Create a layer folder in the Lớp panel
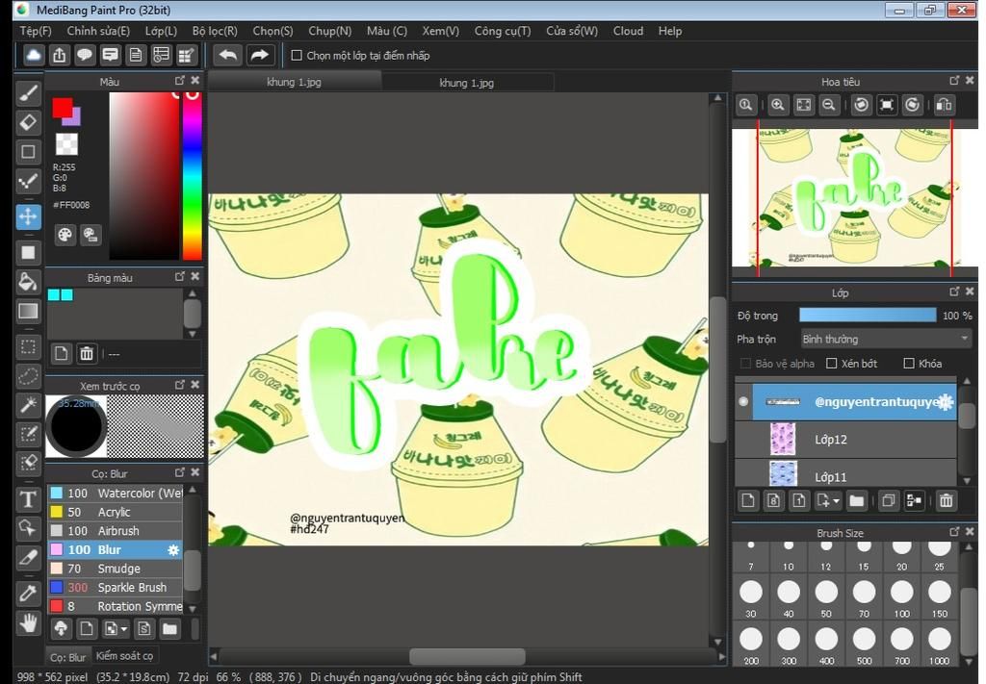The height and width of the screenshot is (684, 986). (856, 500)
